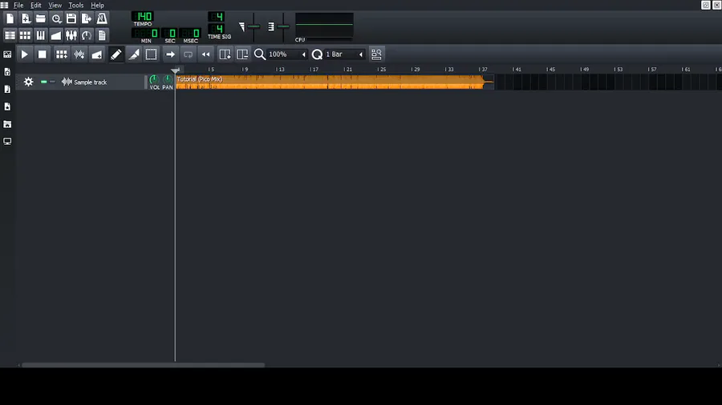Open the 100% zoom dropdown
The image size is (722, 405).
coord(287,54)
